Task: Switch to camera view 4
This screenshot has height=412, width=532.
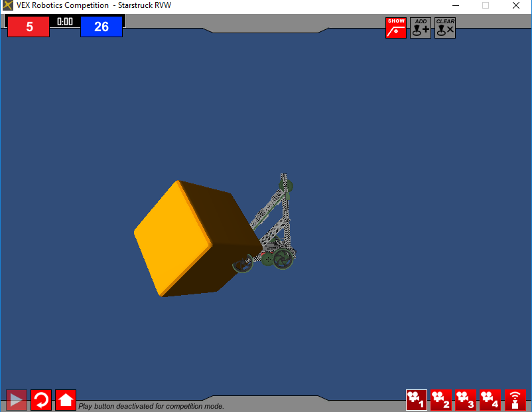Action: [490, 400]
